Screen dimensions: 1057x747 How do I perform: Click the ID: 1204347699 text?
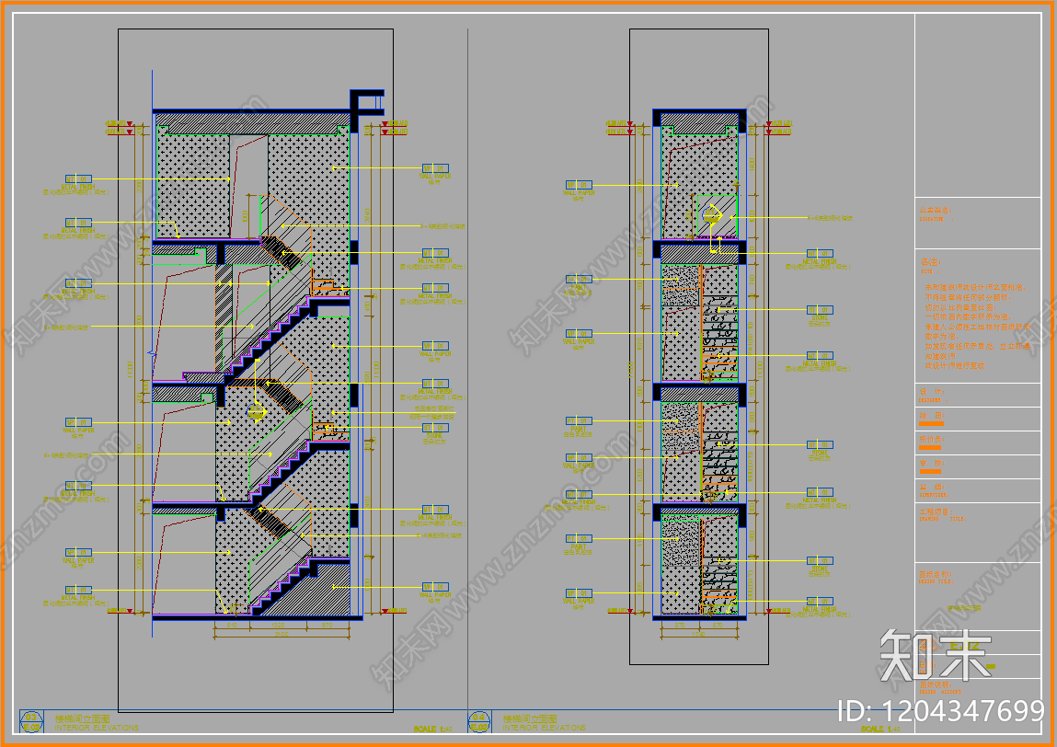(940, 710)
